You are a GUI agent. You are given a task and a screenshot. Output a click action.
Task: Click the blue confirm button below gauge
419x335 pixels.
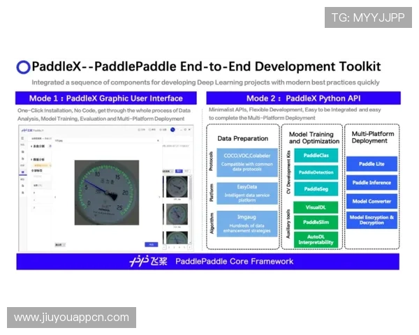(149, 244)
